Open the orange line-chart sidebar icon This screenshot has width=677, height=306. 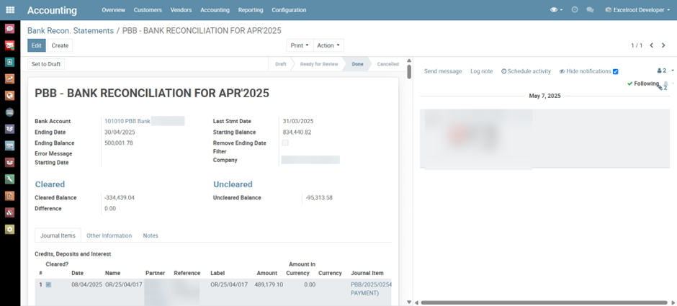tap(10, 78)
